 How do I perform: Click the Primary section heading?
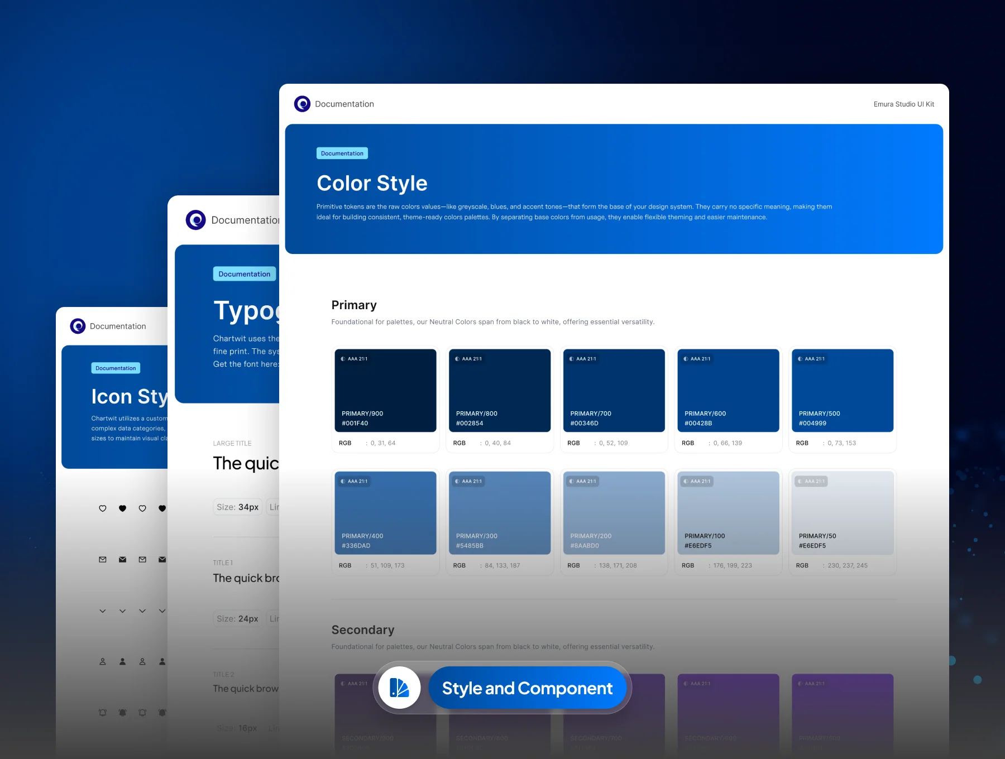[x=354, y=305]
